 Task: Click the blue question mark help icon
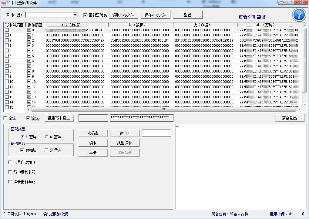[299, 15]
